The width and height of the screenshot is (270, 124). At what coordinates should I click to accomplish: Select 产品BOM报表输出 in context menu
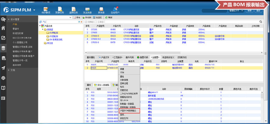(128, 110)
